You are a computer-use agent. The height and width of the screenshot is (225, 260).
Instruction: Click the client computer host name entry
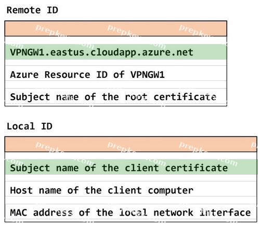tap(131, 190)
